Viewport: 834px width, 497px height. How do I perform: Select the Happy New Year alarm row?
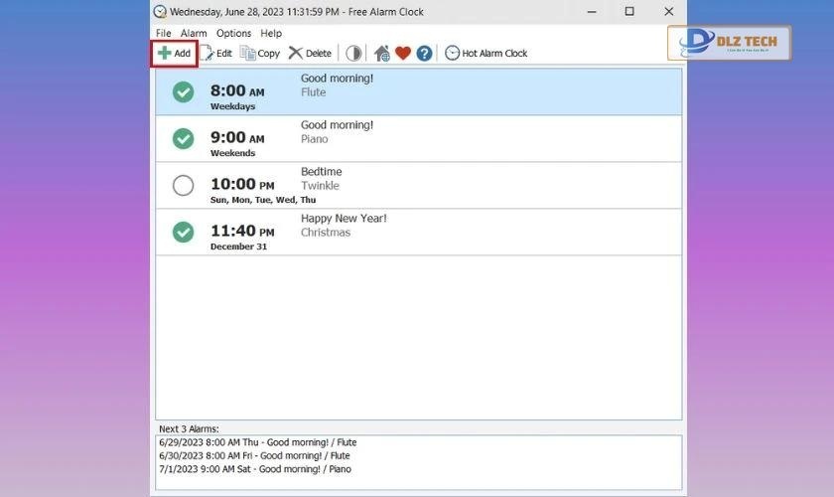(447, 232)
